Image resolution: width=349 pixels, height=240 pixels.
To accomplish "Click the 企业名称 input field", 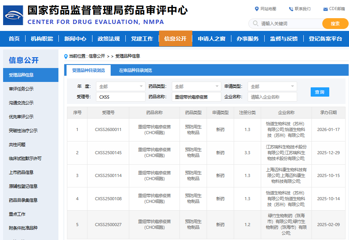I will point(272,97).
